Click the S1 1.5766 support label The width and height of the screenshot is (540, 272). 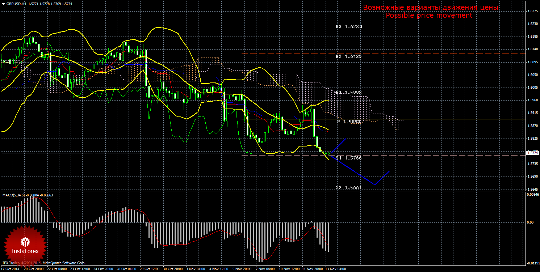348,158
